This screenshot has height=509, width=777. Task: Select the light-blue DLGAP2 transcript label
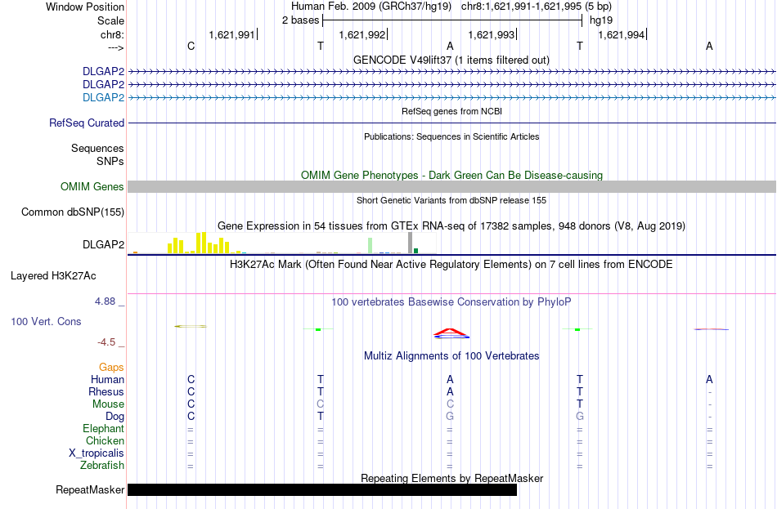(x=103, y=97)
